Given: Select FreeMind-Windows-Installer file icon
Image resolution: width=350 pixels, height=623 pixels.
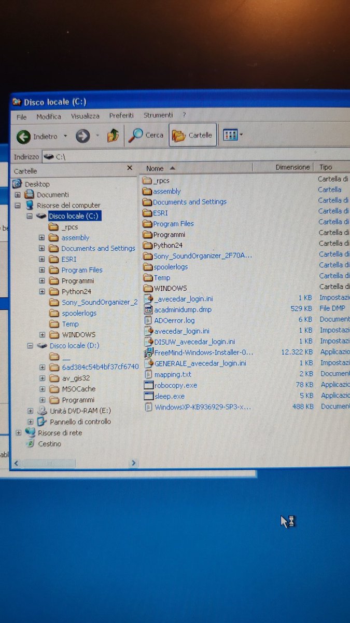Looking at the screenshot, I should pyautogui.click(x=148, y=353).
